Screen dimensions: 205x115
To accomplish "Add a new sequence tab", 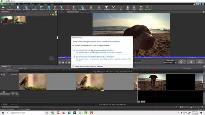I will (12, 67).
